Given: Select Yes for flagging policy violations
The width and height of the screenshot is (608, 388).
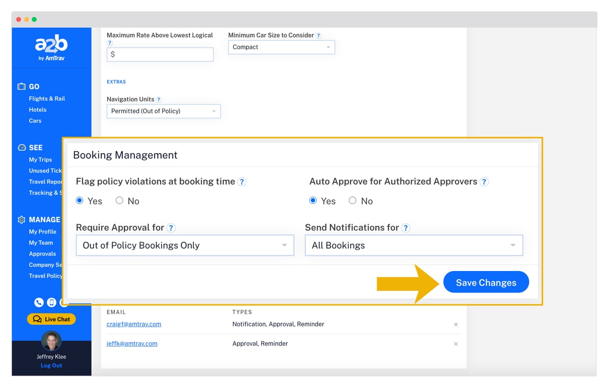Looking at the screenshot, I should [x=79, y=200].
